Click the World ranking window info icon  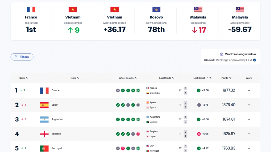221,54
